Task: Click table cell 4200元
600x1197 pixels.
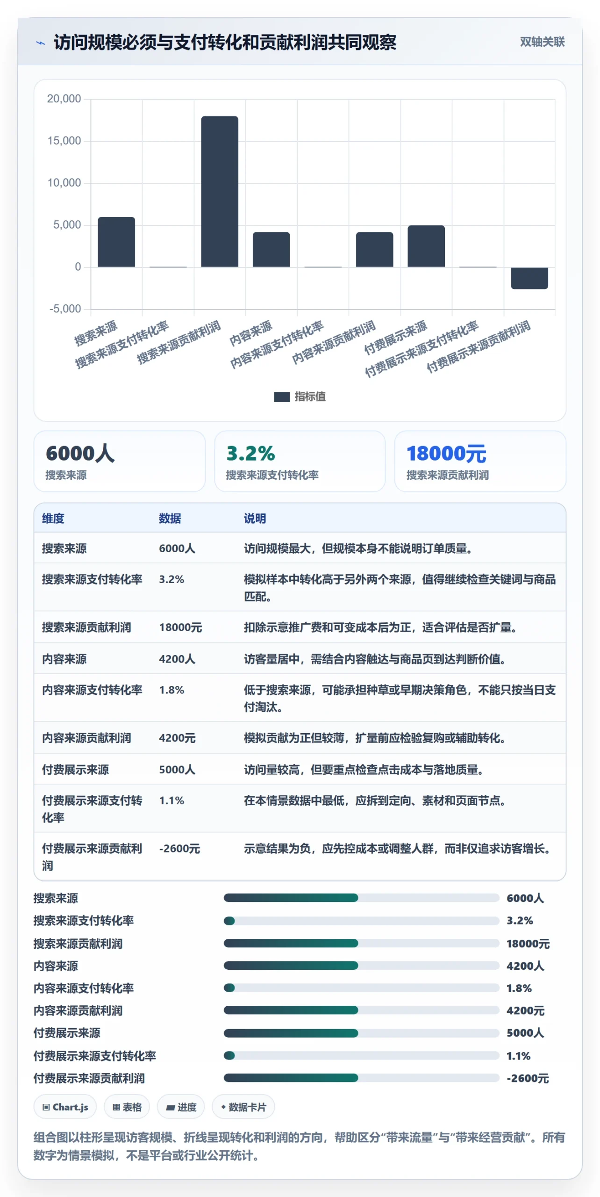Action: tap(177, 738)
